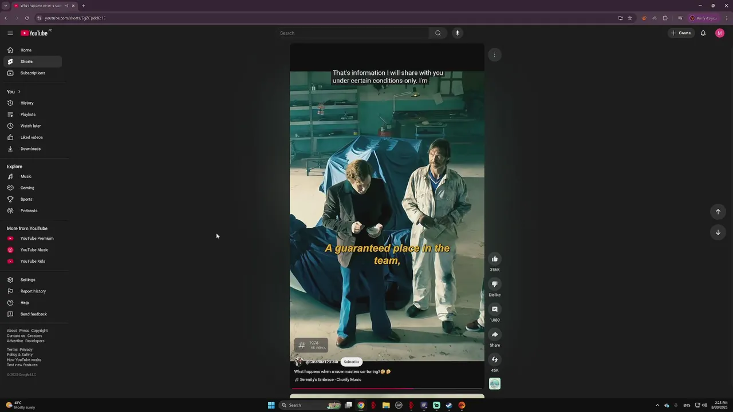Open the browser extensions puzzle icon
This screenshot has width=733, height=412.
click(x=665, y=18)
